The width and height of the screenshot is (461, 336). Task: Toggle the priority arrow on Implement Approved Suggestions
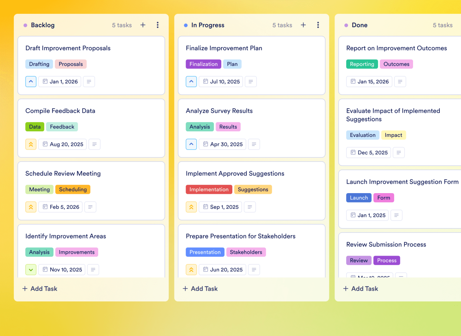[191, 207]
